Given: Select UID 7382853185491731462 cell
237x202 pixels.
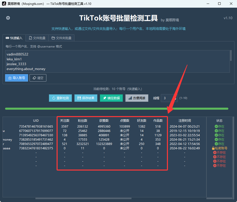Looking at the screenshot, I should pyautogui.click(x=36, y=140).
